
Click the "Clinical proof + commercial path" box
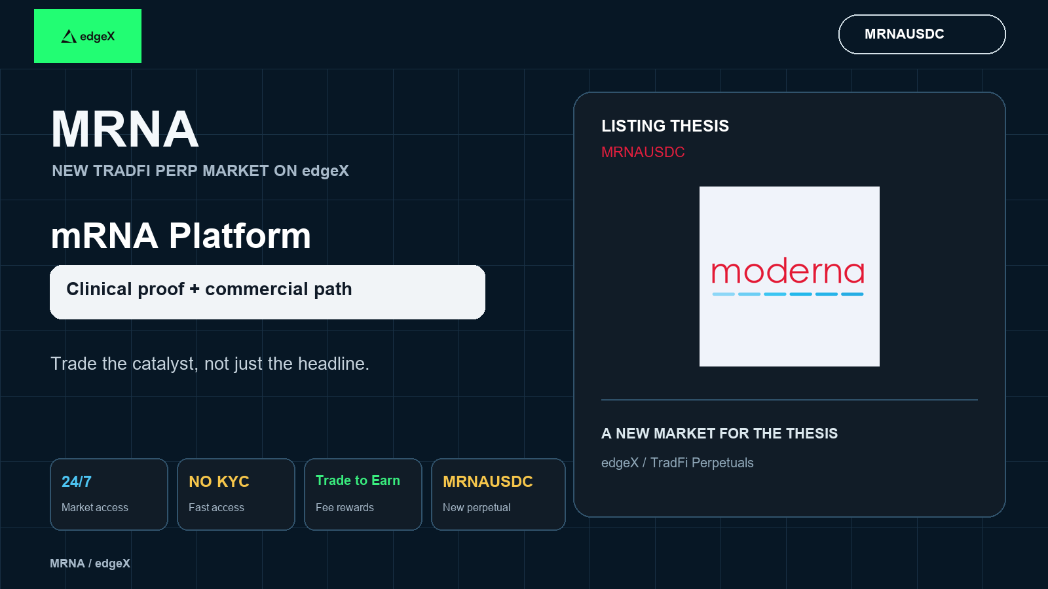point(267,292)
